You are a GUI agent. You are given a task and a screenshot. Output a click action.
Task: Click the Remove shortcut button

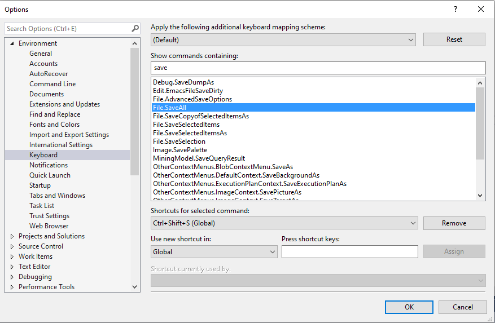pyautogui.click(x=454, y=223)
